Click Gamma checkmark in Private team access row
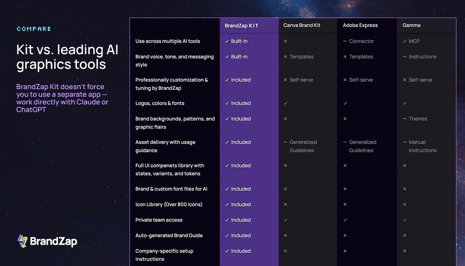Screen dimensions: 465x266 coord(405,220)
